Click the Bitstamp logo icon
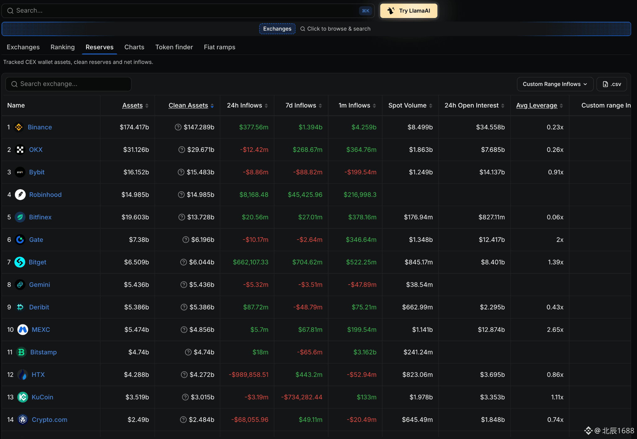The image size is (637, 439). click(x=21, y=352)
